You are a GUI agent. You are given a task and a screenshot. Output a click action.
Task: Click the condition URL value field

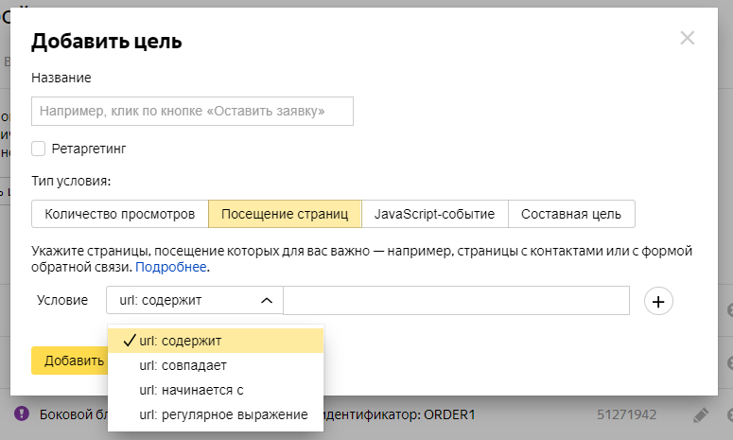pos(456,300)
